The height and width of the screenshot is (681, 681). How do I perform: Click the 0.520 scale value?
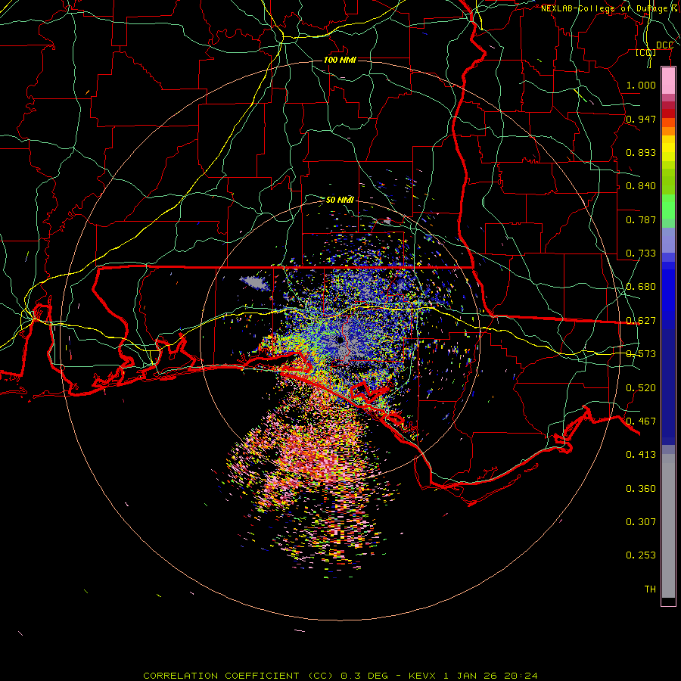click(641, 388)
